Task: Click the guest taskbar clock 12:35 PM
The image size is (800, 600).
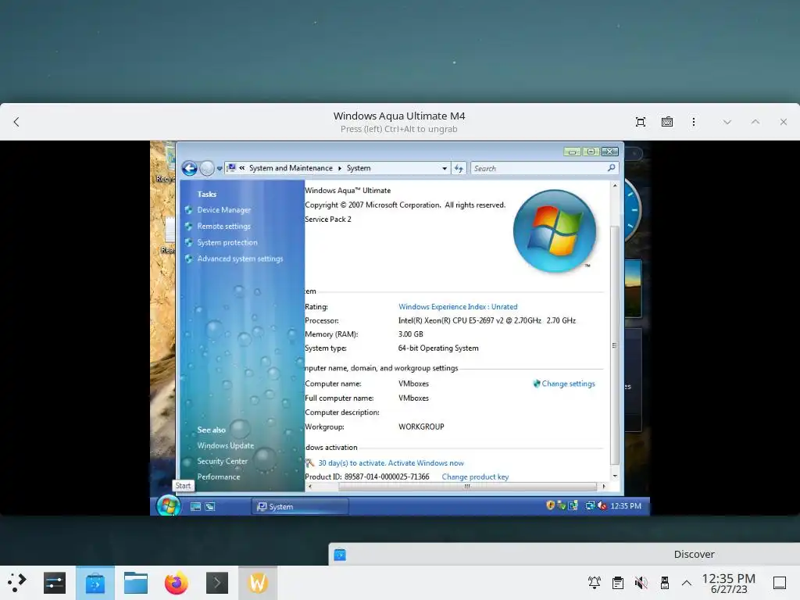Action: 626,505
